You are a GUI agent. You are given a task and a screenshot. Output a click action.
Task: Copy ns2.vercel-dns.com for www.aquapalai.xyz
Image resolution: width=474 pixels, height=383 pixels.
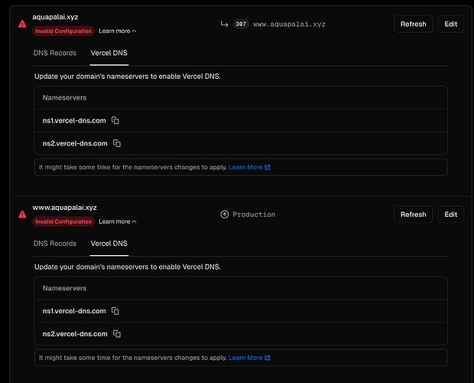(117, 334)
